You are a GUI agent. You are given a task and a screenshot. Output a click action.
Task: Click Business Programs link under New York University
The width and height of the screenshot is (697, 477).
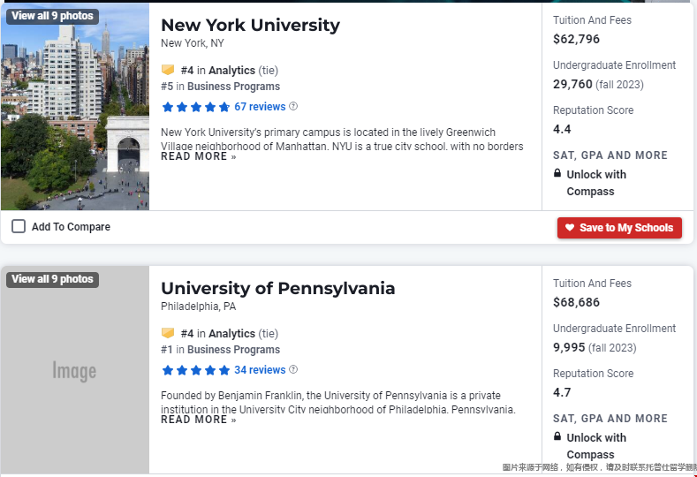[x=233, y=87]
